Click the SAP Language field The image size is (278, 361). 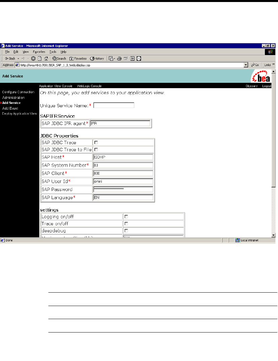coord(123,197)
